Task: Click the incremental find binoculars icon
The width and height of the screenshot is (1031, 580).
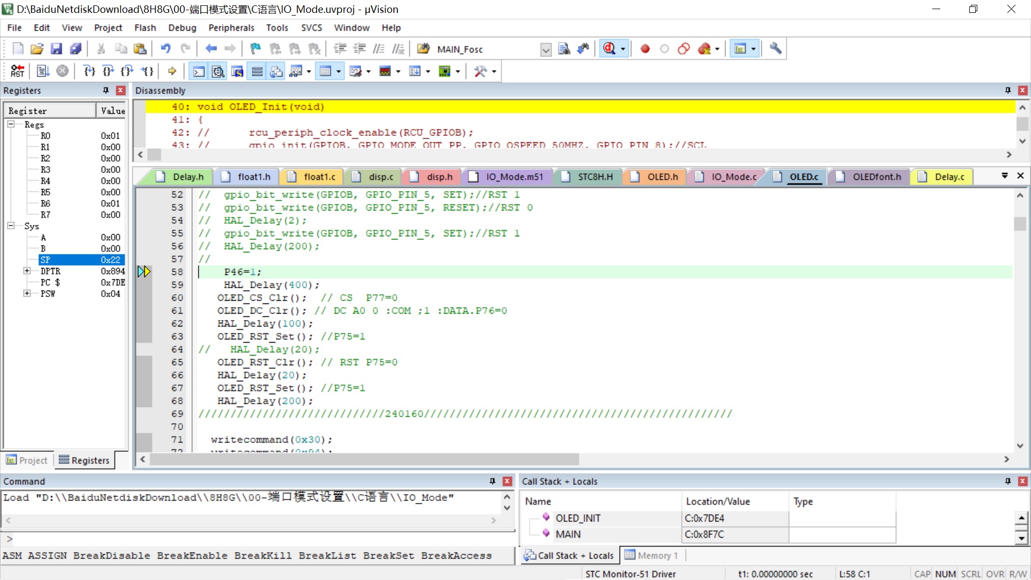Action: click(583, 49)
